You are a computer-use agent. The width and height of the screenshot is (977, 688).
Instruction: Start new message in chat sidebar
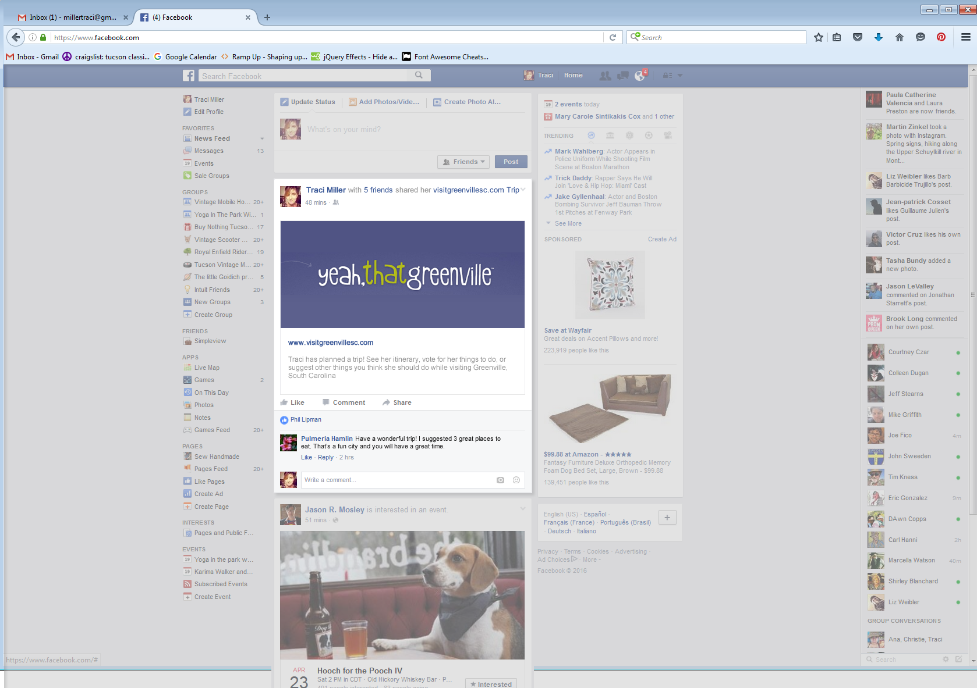coord(958,659)
